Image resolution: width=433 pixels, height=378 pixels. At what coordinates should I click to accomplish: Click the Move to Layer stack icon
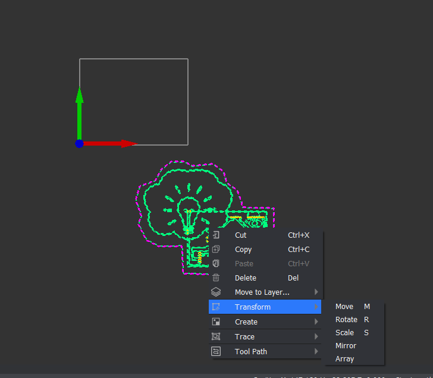point(216,292)
